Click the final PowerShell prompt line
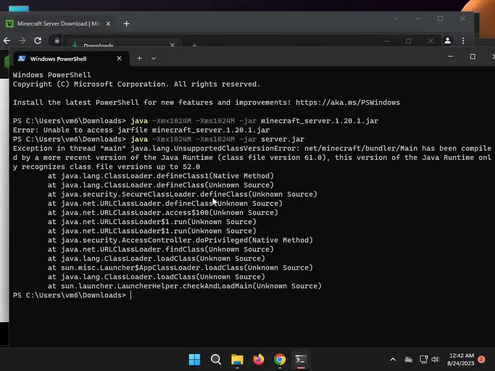Image resolution: width=495 pixels, height=371 pixels. (x=72, y=295)
